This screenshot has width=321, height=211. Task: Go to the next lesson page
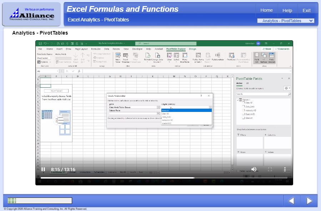[309, 201]
